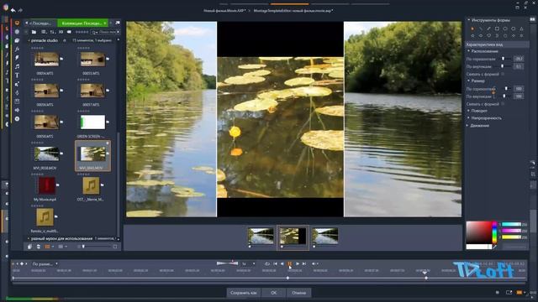
Task: Click the middle keyframe marker on timeline
Action: [287, 278]
